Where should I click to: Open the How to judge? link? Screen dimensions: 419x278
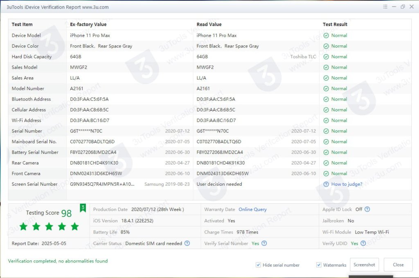click(x=347, y=184)
